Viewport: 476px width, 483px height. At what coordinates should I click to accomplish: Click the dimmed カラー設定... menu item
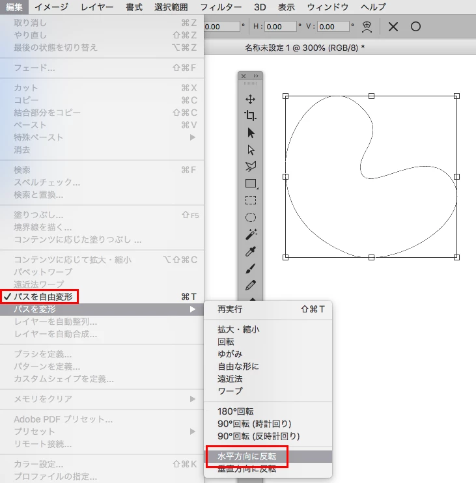click(x=102, y=464)
